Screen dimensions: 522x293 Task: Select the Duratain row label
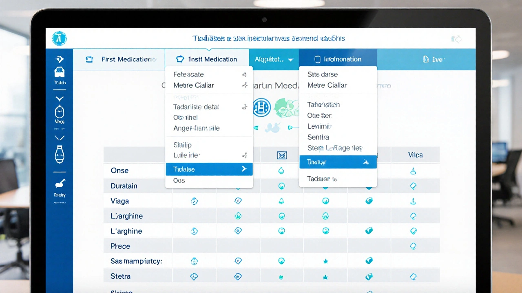pos(124,186)
